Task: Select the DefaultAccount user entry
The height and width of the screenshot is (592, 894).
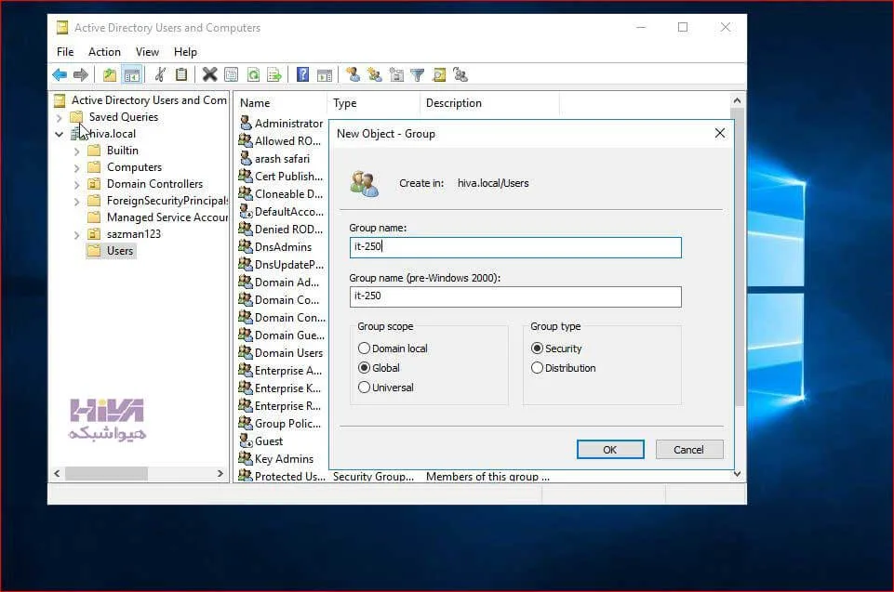Action: [x=281, y=211]
